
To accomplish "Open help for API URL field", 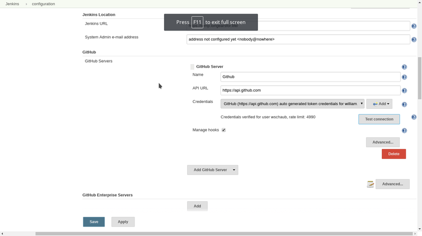I will click(x=404, y=90).
